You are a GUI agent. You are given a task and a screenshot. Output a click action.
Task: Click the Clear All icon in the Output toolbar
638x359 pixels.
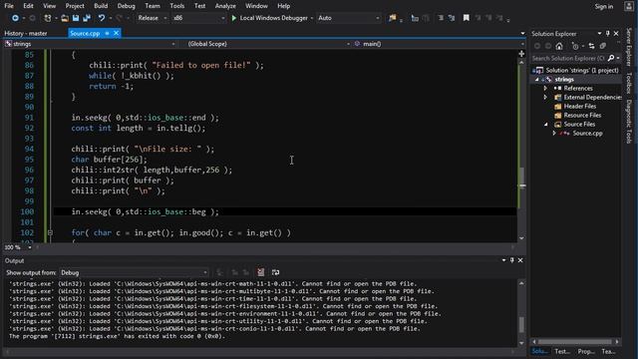coord(261,272)
